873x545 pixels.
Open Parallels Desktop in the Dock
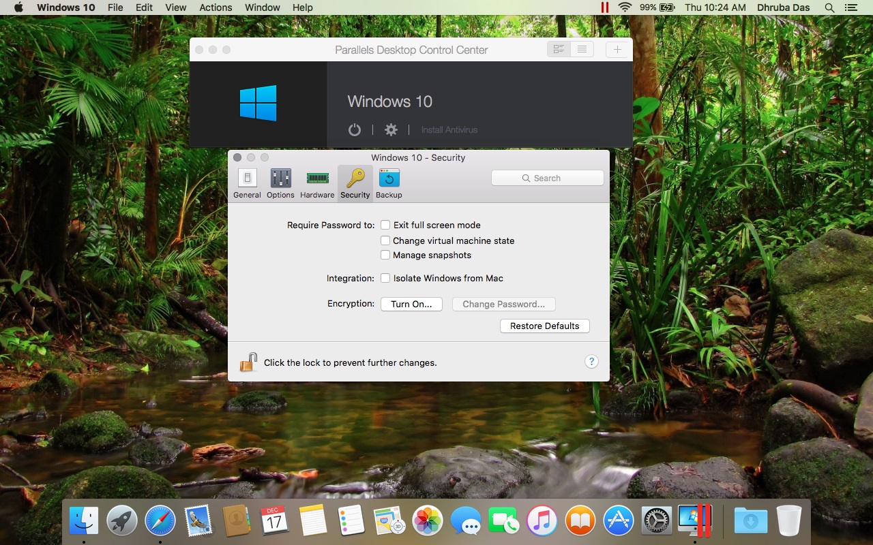(x=695, y=521)
